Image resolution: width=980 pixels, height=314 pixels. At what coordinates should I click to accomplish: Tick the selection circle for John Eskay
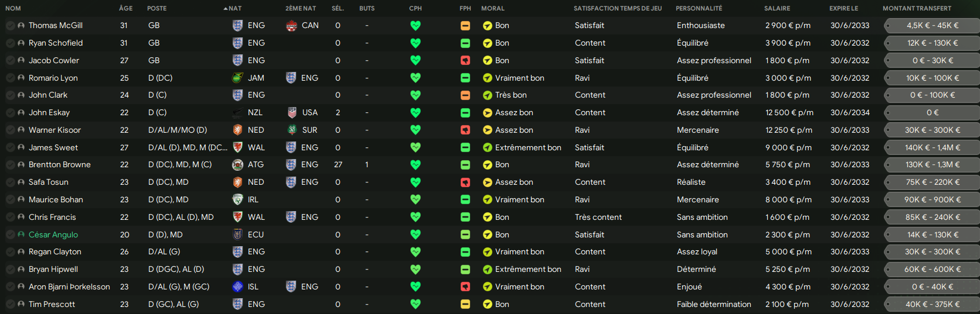10,112
